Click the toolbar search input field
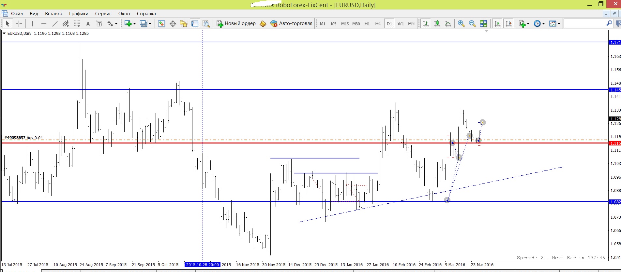The height and width of the screenshot is (272, 621). 585,23
